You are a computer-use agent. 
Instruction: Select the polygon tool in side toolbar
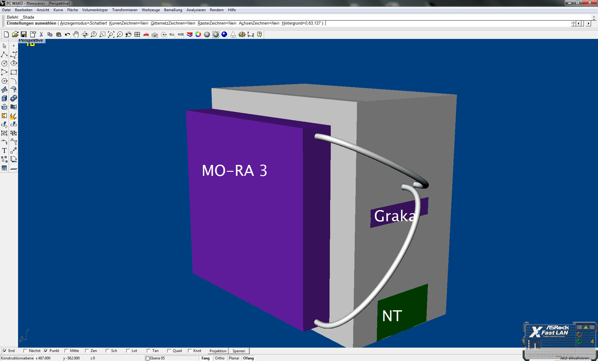4,81
